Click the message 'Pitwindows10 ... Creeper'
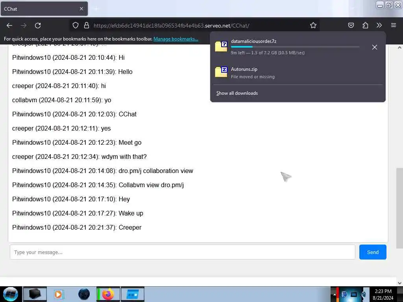Image resolution: width=403 pixels, height=302 pixels. pyautogui.click(x=77, y=228)
